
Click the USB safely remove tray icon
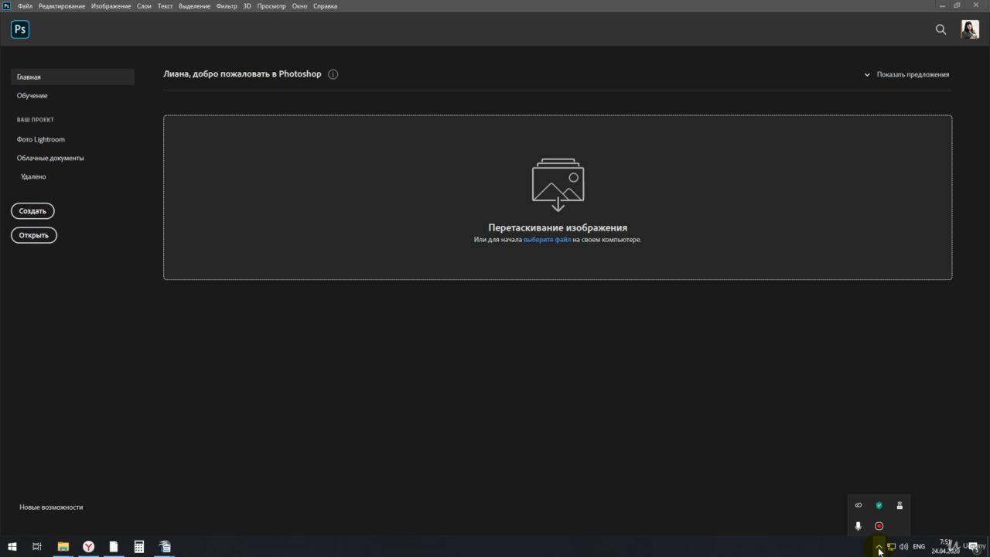tap(900, 505)
